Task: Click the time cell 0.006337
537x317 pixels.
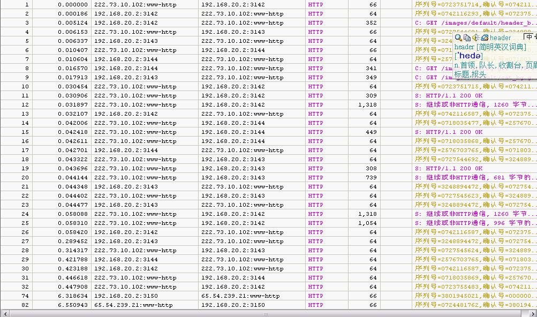Action: (62, 41)
